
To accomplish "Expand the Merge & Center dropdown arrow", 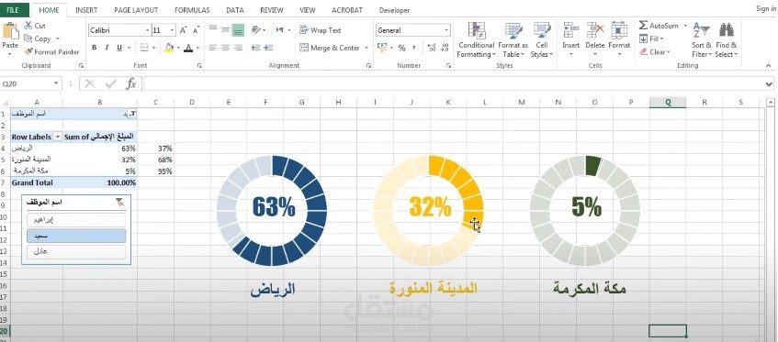I will click(366, 48).
